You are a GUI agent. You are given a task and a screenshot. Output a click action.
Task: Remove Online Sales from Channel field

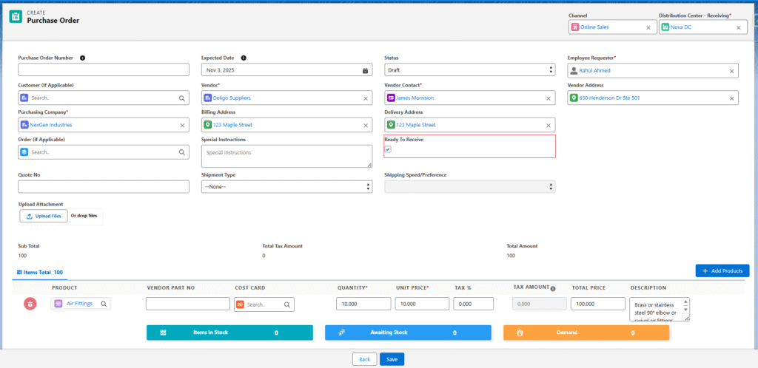[648, 27]
